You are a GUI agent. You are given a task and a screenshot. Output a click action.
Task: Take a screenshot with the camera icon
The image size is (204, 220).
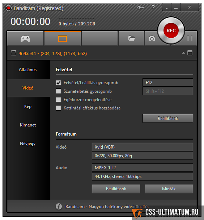click(x=152, y=38)
